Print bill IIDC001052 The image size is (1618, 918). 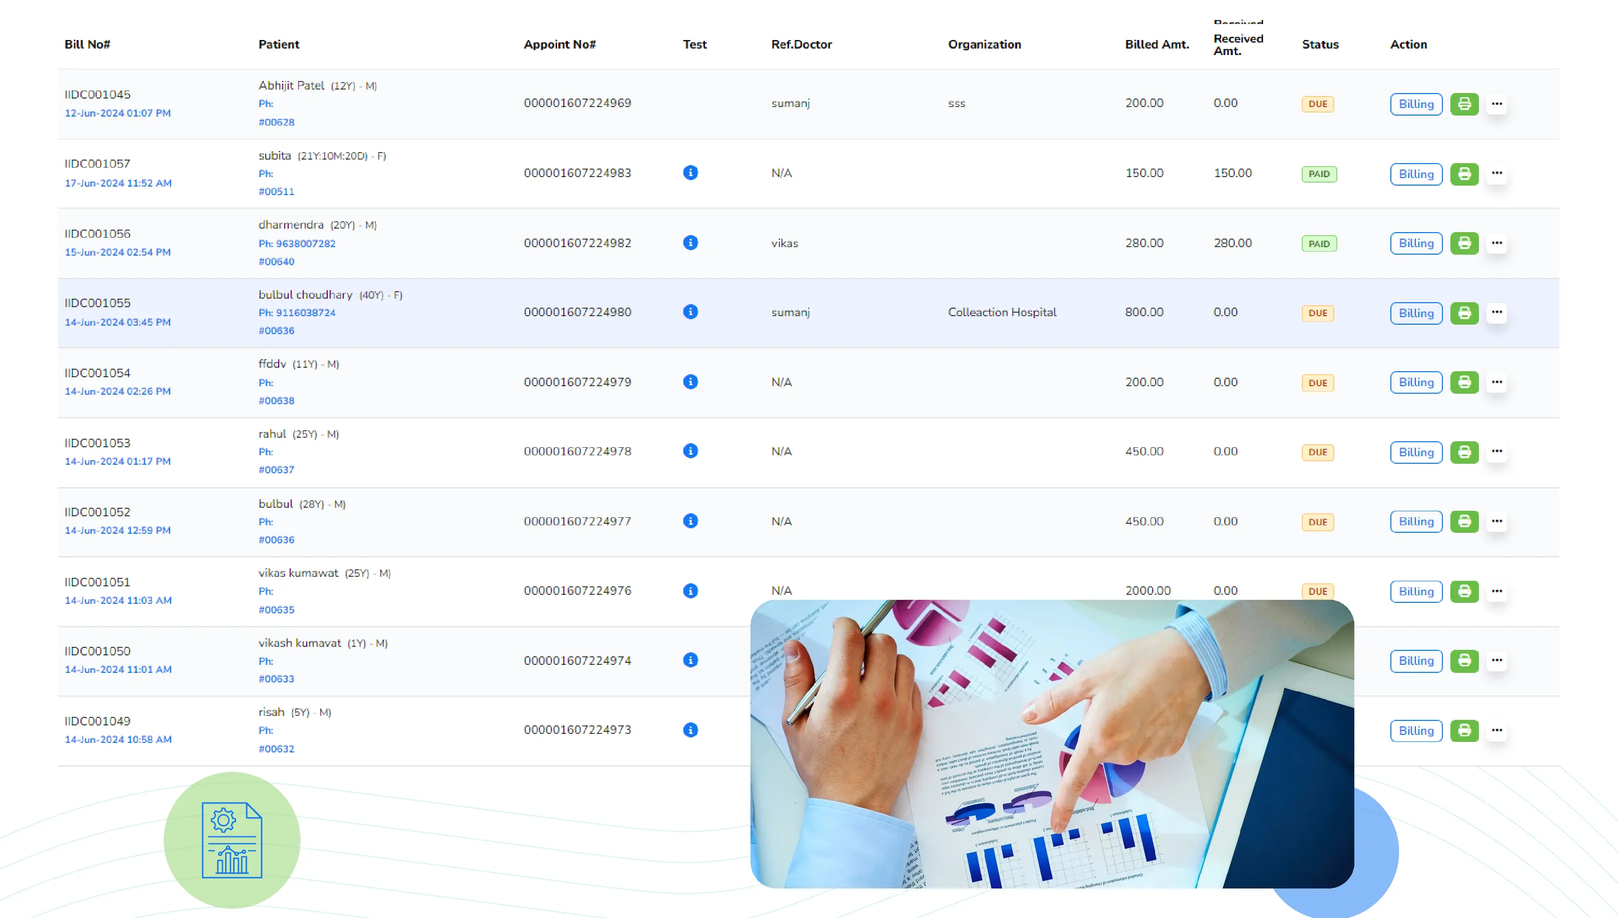click(1464, 521)
